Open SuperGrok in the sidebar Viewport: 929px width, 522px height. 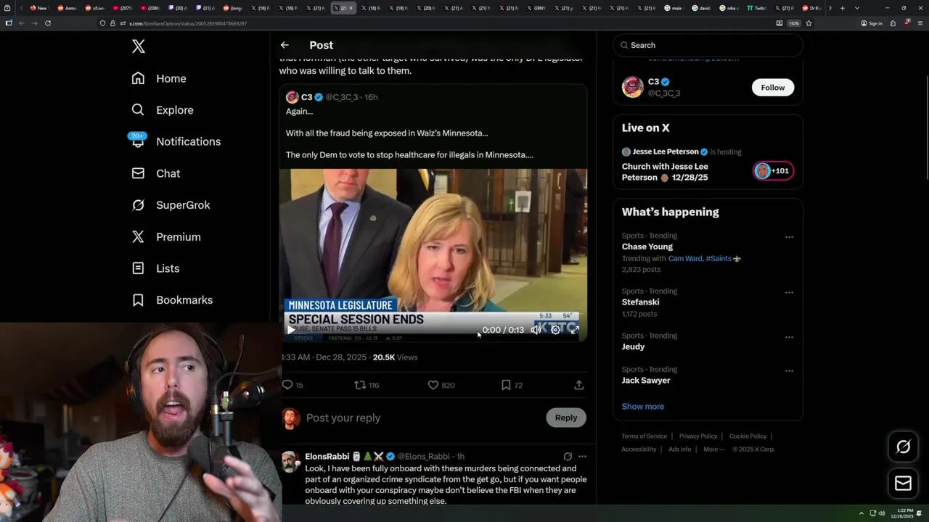coord(171,205)
